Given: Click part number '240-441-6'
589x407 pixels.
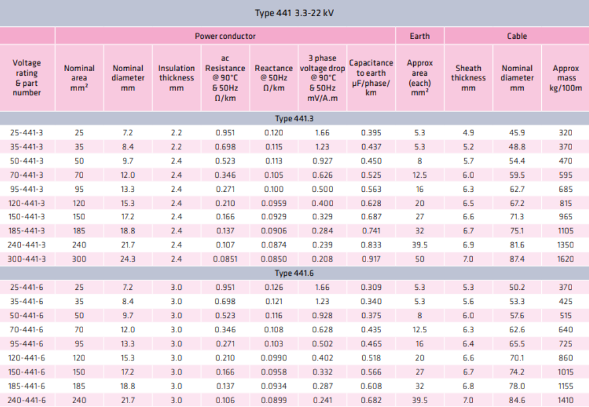Looking at the screenshot, I should click(x=26, y=400).
